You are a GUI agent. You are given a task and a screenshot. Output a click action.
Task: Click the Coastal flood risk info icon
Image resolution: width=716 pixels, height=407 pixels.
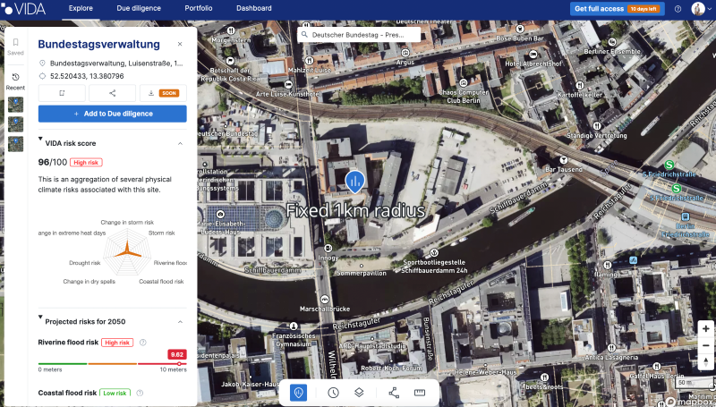pos(141,393)
